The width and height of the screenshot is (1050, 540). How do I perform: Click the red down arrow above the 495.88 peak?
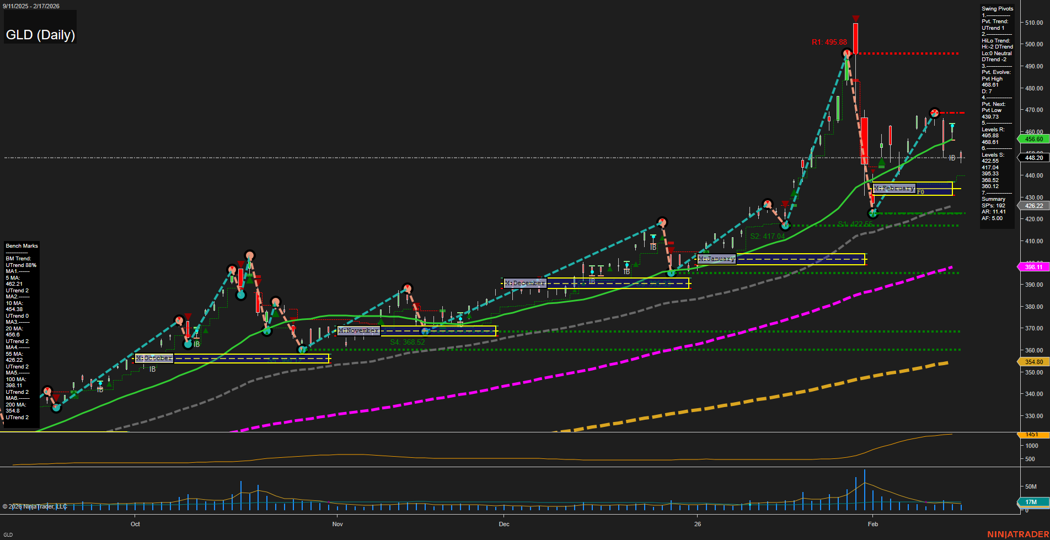tap(856, 18)
